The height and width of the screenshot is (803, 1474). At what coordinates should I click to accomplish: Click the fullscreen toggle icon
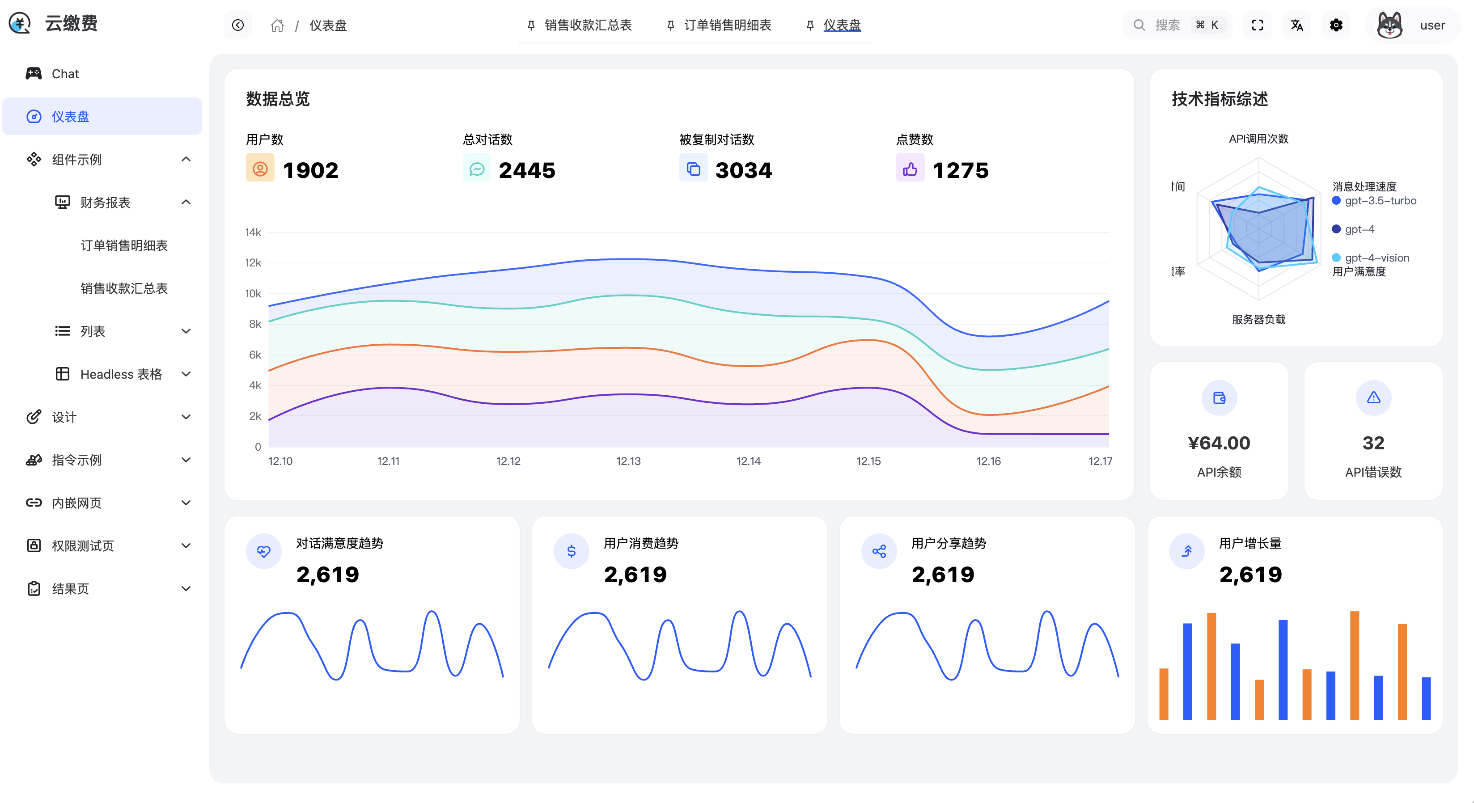[x=1257, y=25]
